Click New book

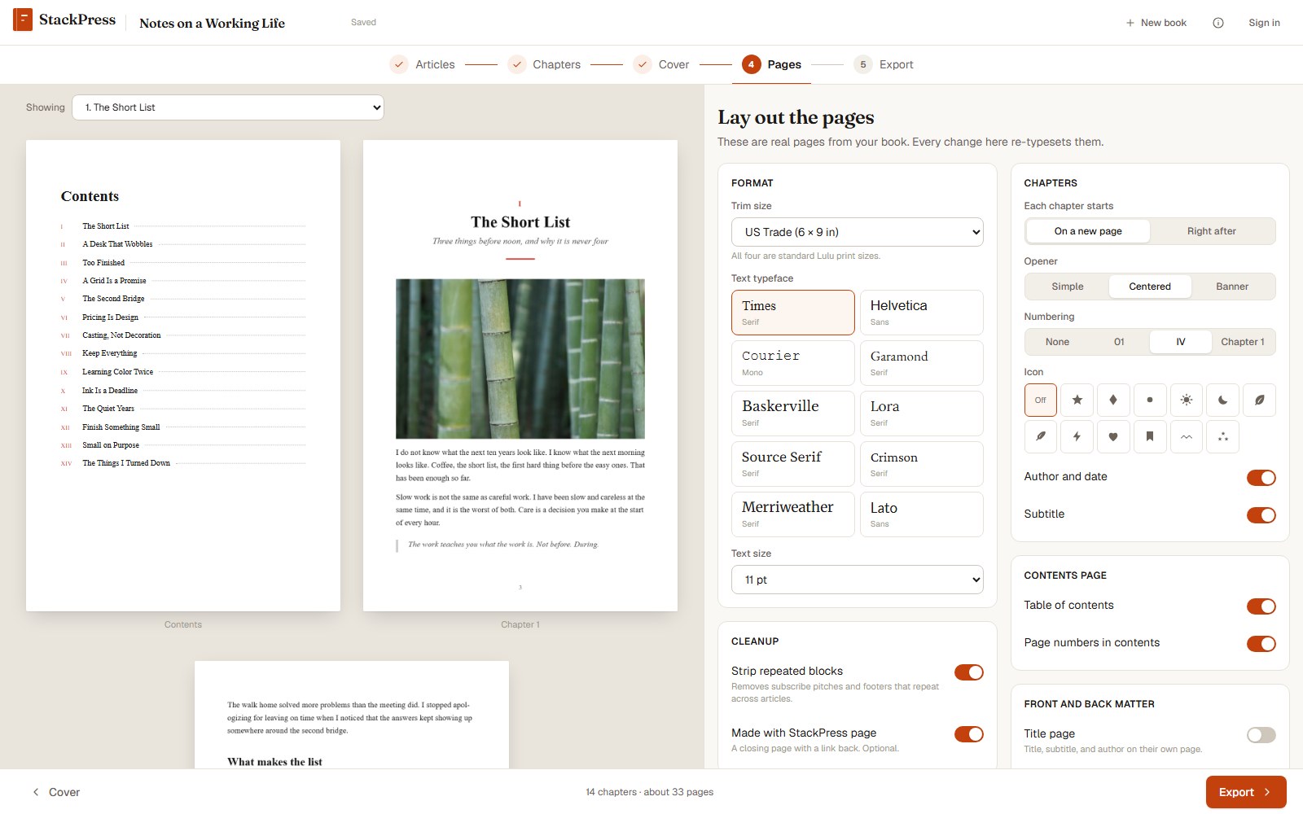click(x=1156, y=23)
